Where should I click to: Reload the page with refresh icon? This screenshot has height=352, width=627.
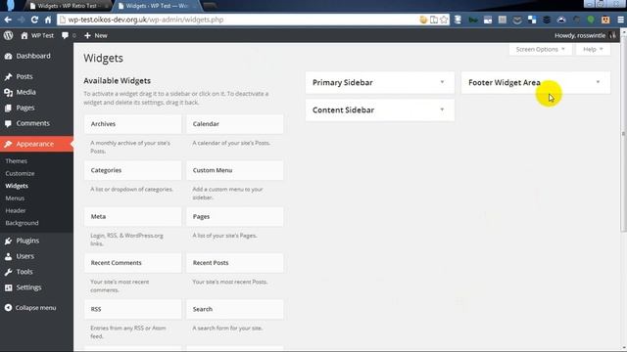pyautogui.click(x=34, y=20)
